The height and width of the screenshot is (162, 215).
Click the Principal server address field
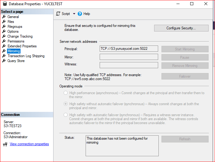click(129, 49)
